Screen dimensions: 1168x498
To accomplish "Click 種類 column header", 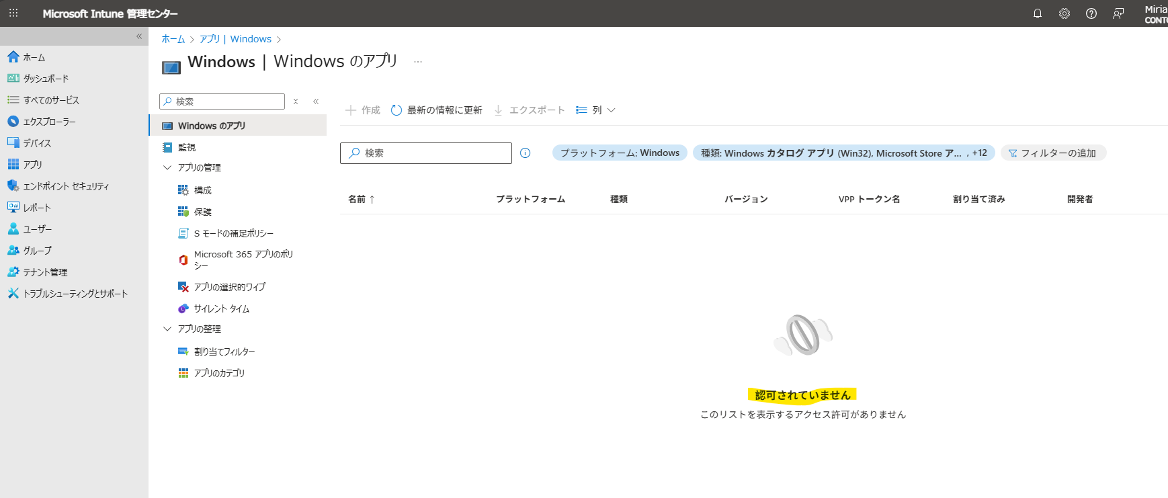I will 619,199.
